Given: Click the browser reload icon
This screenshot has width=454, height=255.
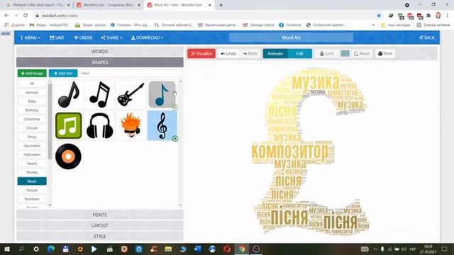Looking at the screenshot, I should 26,16.
